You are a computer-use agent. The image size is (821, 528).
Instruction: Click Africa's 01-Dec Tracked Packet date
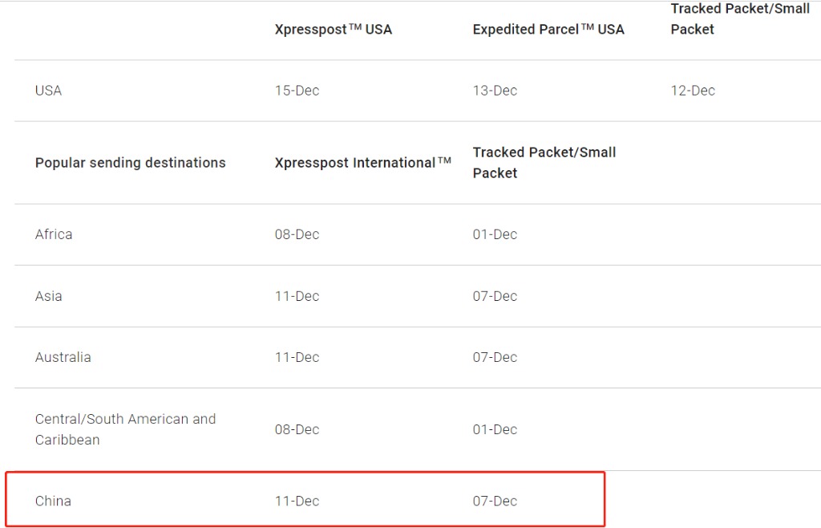click(495, 234)
